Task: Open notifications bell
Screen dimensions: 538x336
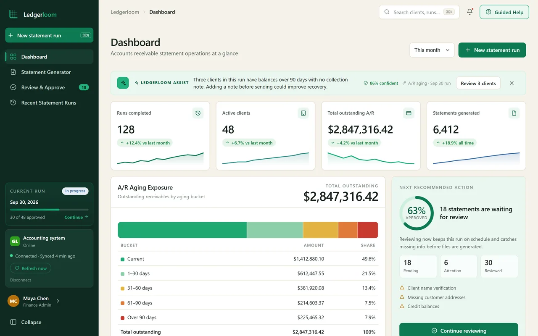Action: click(x=470, y=12)
